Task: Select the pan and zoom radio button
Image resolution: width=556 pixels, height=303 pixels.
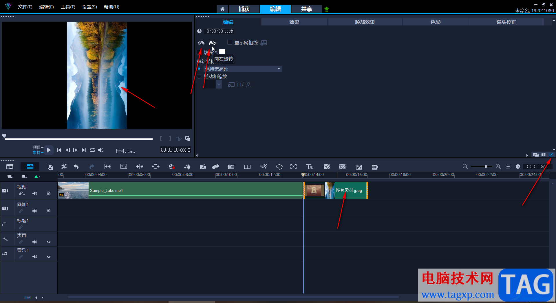Action: (199, 76)
